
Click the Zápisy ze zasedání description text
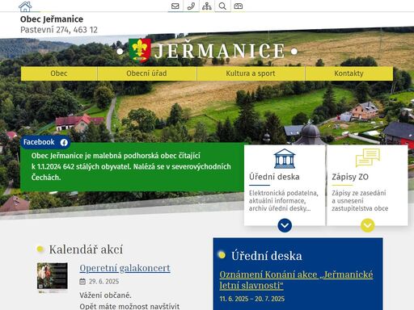360,201
